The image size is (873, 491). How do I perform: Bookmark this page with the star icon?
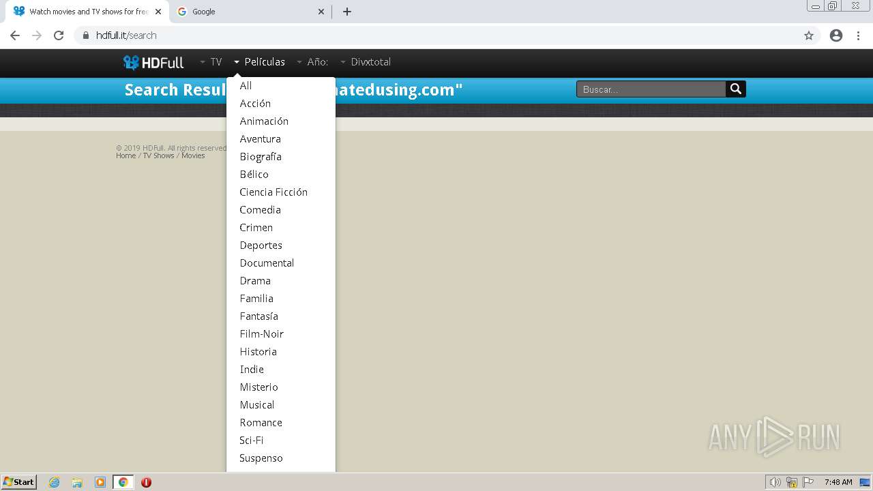coord(809,35)
